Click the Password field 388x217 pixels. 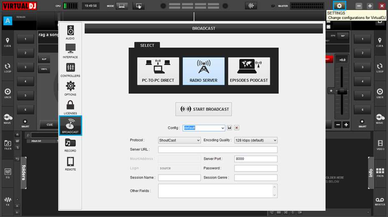(256, 168)
